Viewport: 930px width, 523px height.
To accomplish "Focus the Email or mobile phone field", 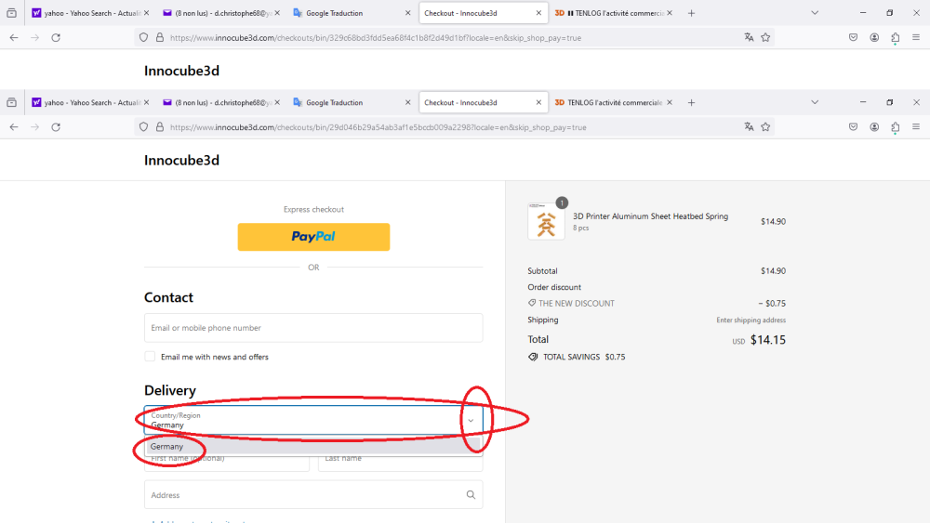I will coord(313,328).
